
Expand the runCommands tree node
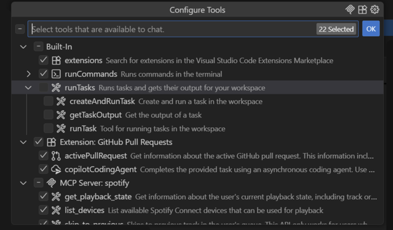tap(28, 74)
